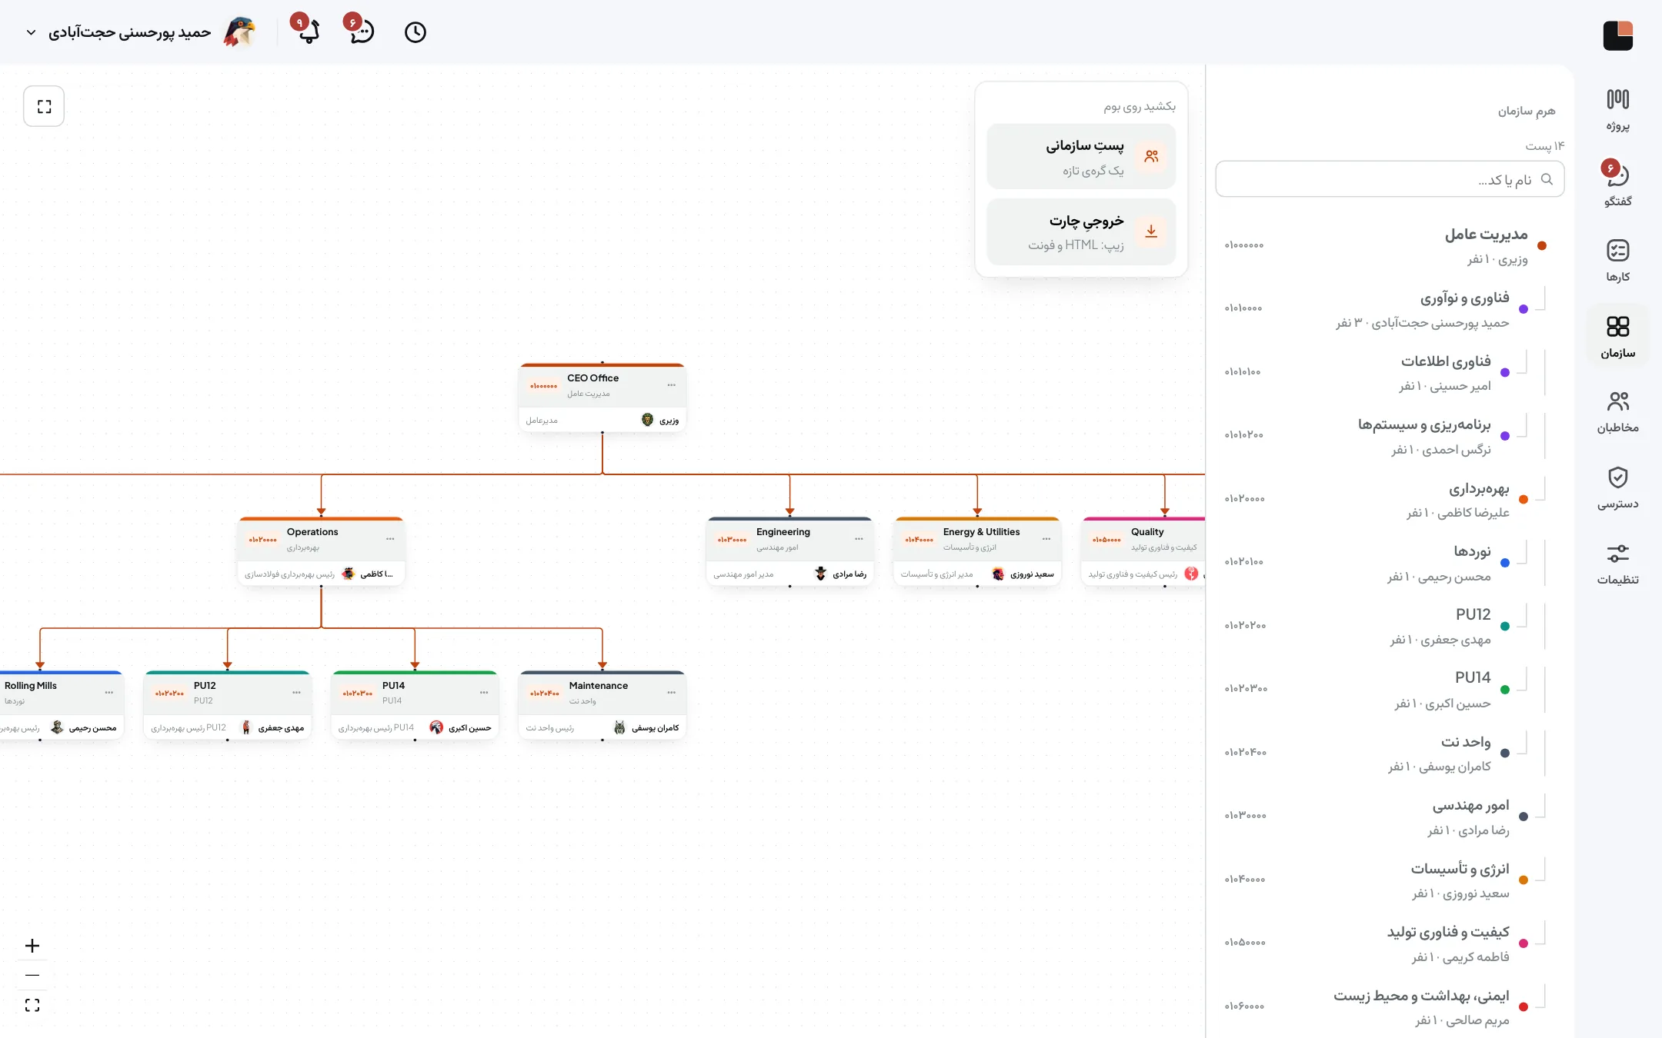Open the three-dots menu on CEO Office node

[672, 385]
